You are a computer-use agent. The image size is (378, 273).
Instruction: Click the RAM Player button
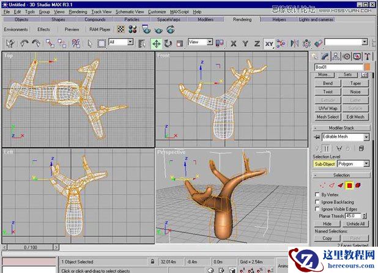(x=100, y=29)
